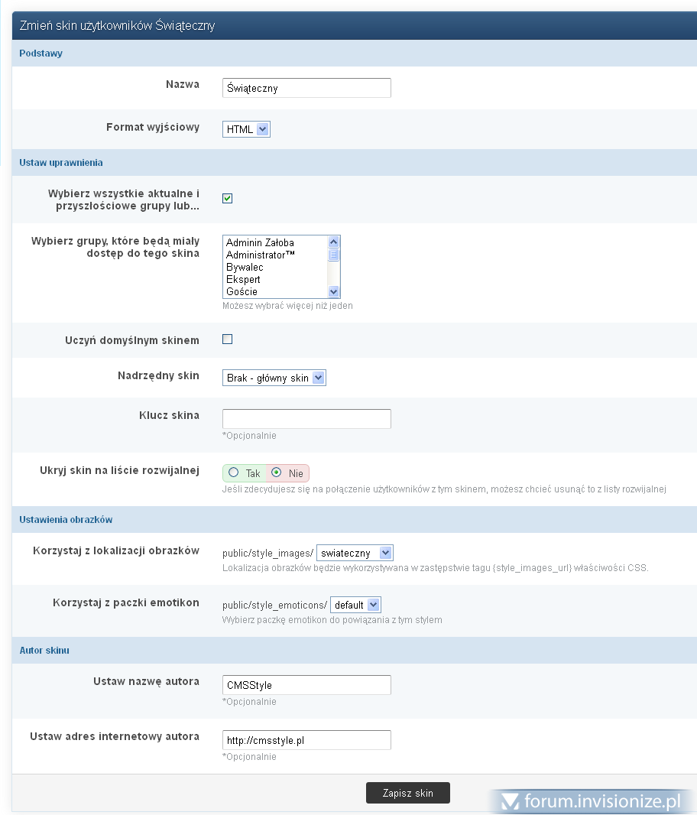Select Nie radio button option
The width and height of the screenshot is (697, 815).
coord(277,473)
